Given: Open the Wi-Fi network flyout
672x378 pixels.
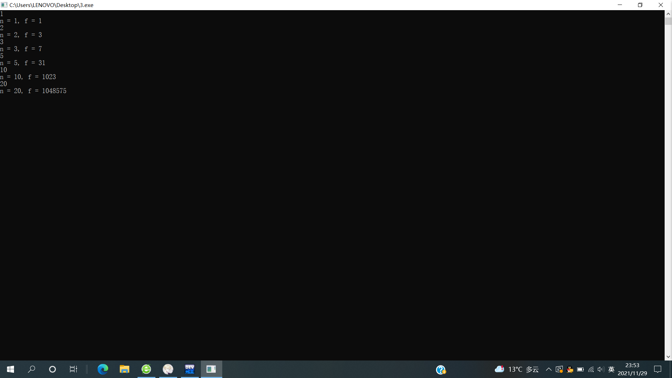Looking at the screenshot, I should [591, 370].
